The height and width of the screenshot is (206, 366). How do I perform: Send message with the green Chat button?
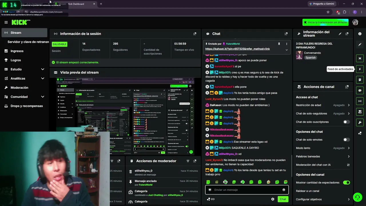coord(283,199)
